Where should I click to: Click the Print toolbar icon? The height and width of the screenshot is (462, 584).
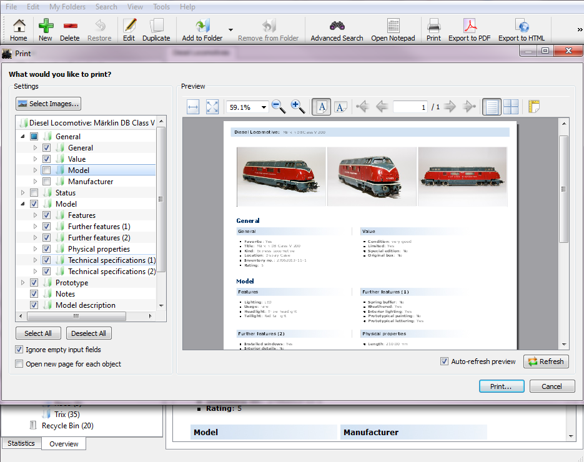coord(433,26)
